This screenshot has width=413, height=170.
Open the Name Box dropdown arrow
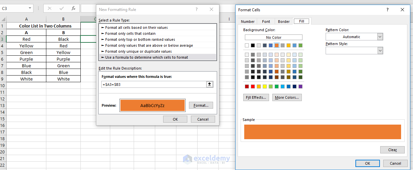click(x=30, y=8)
